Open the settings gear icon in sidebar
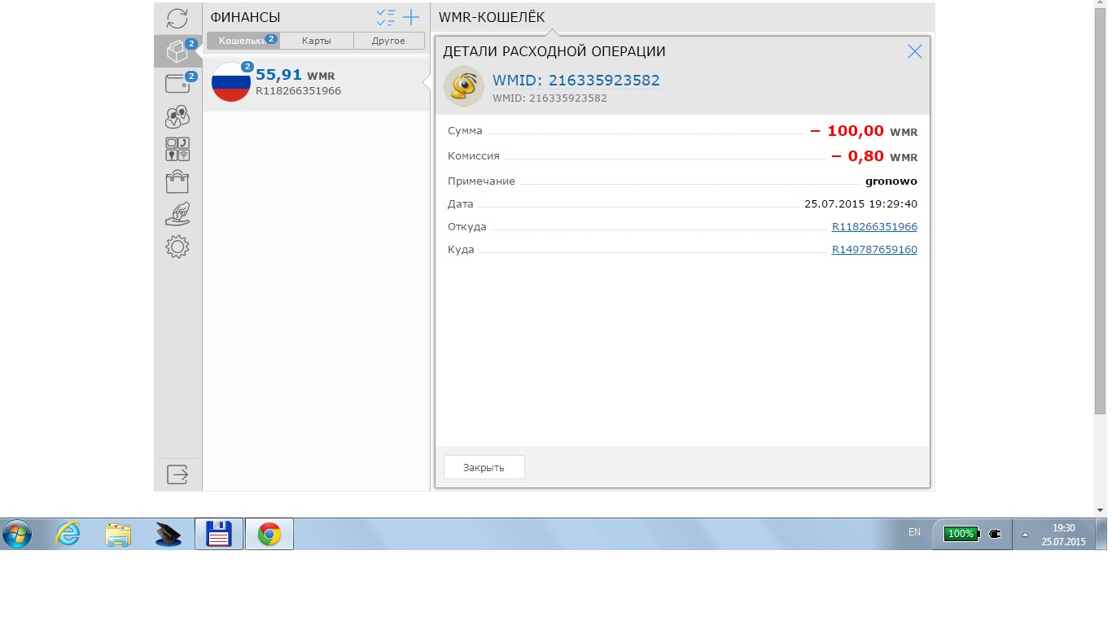The image size is (1112, 625). (x=177, y=247)
